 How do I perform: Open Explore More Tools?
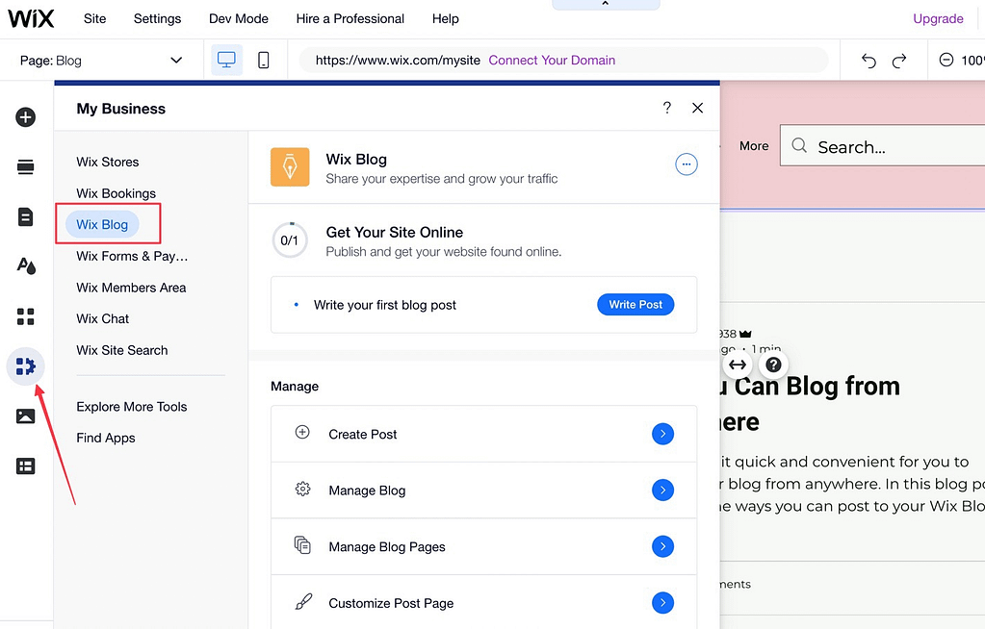point(132,407)
